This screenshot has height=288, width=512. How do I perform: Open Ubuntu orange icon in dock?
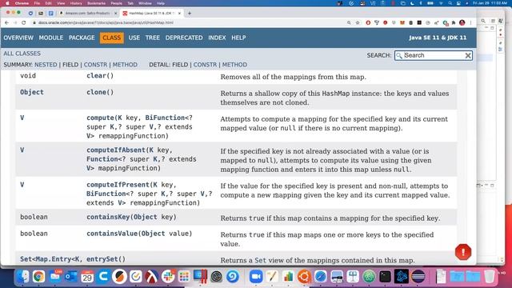(304, 277)
